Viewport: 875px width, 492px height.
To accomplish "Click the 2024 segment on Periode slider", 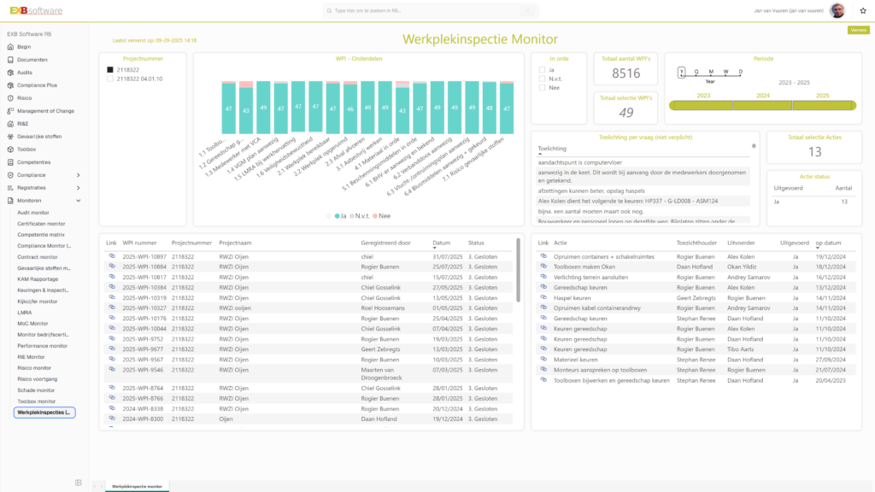I will pos(762,105).
